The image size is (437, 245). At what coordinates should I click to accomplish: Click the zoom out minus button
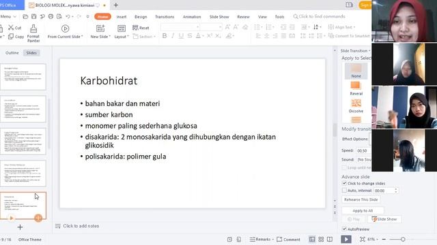click(x=384, y=239)
